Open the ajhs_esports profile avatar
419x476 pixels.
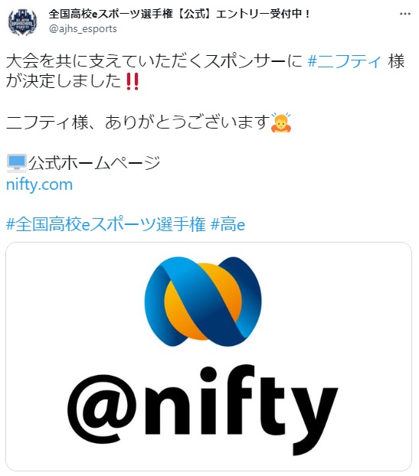(x=22, y=22)
